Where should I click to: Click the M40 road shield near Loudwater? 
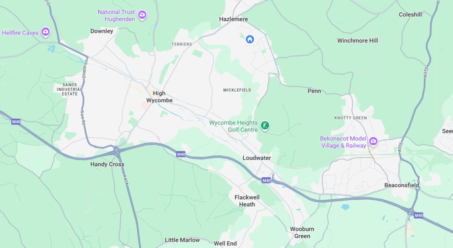[266, 180]
